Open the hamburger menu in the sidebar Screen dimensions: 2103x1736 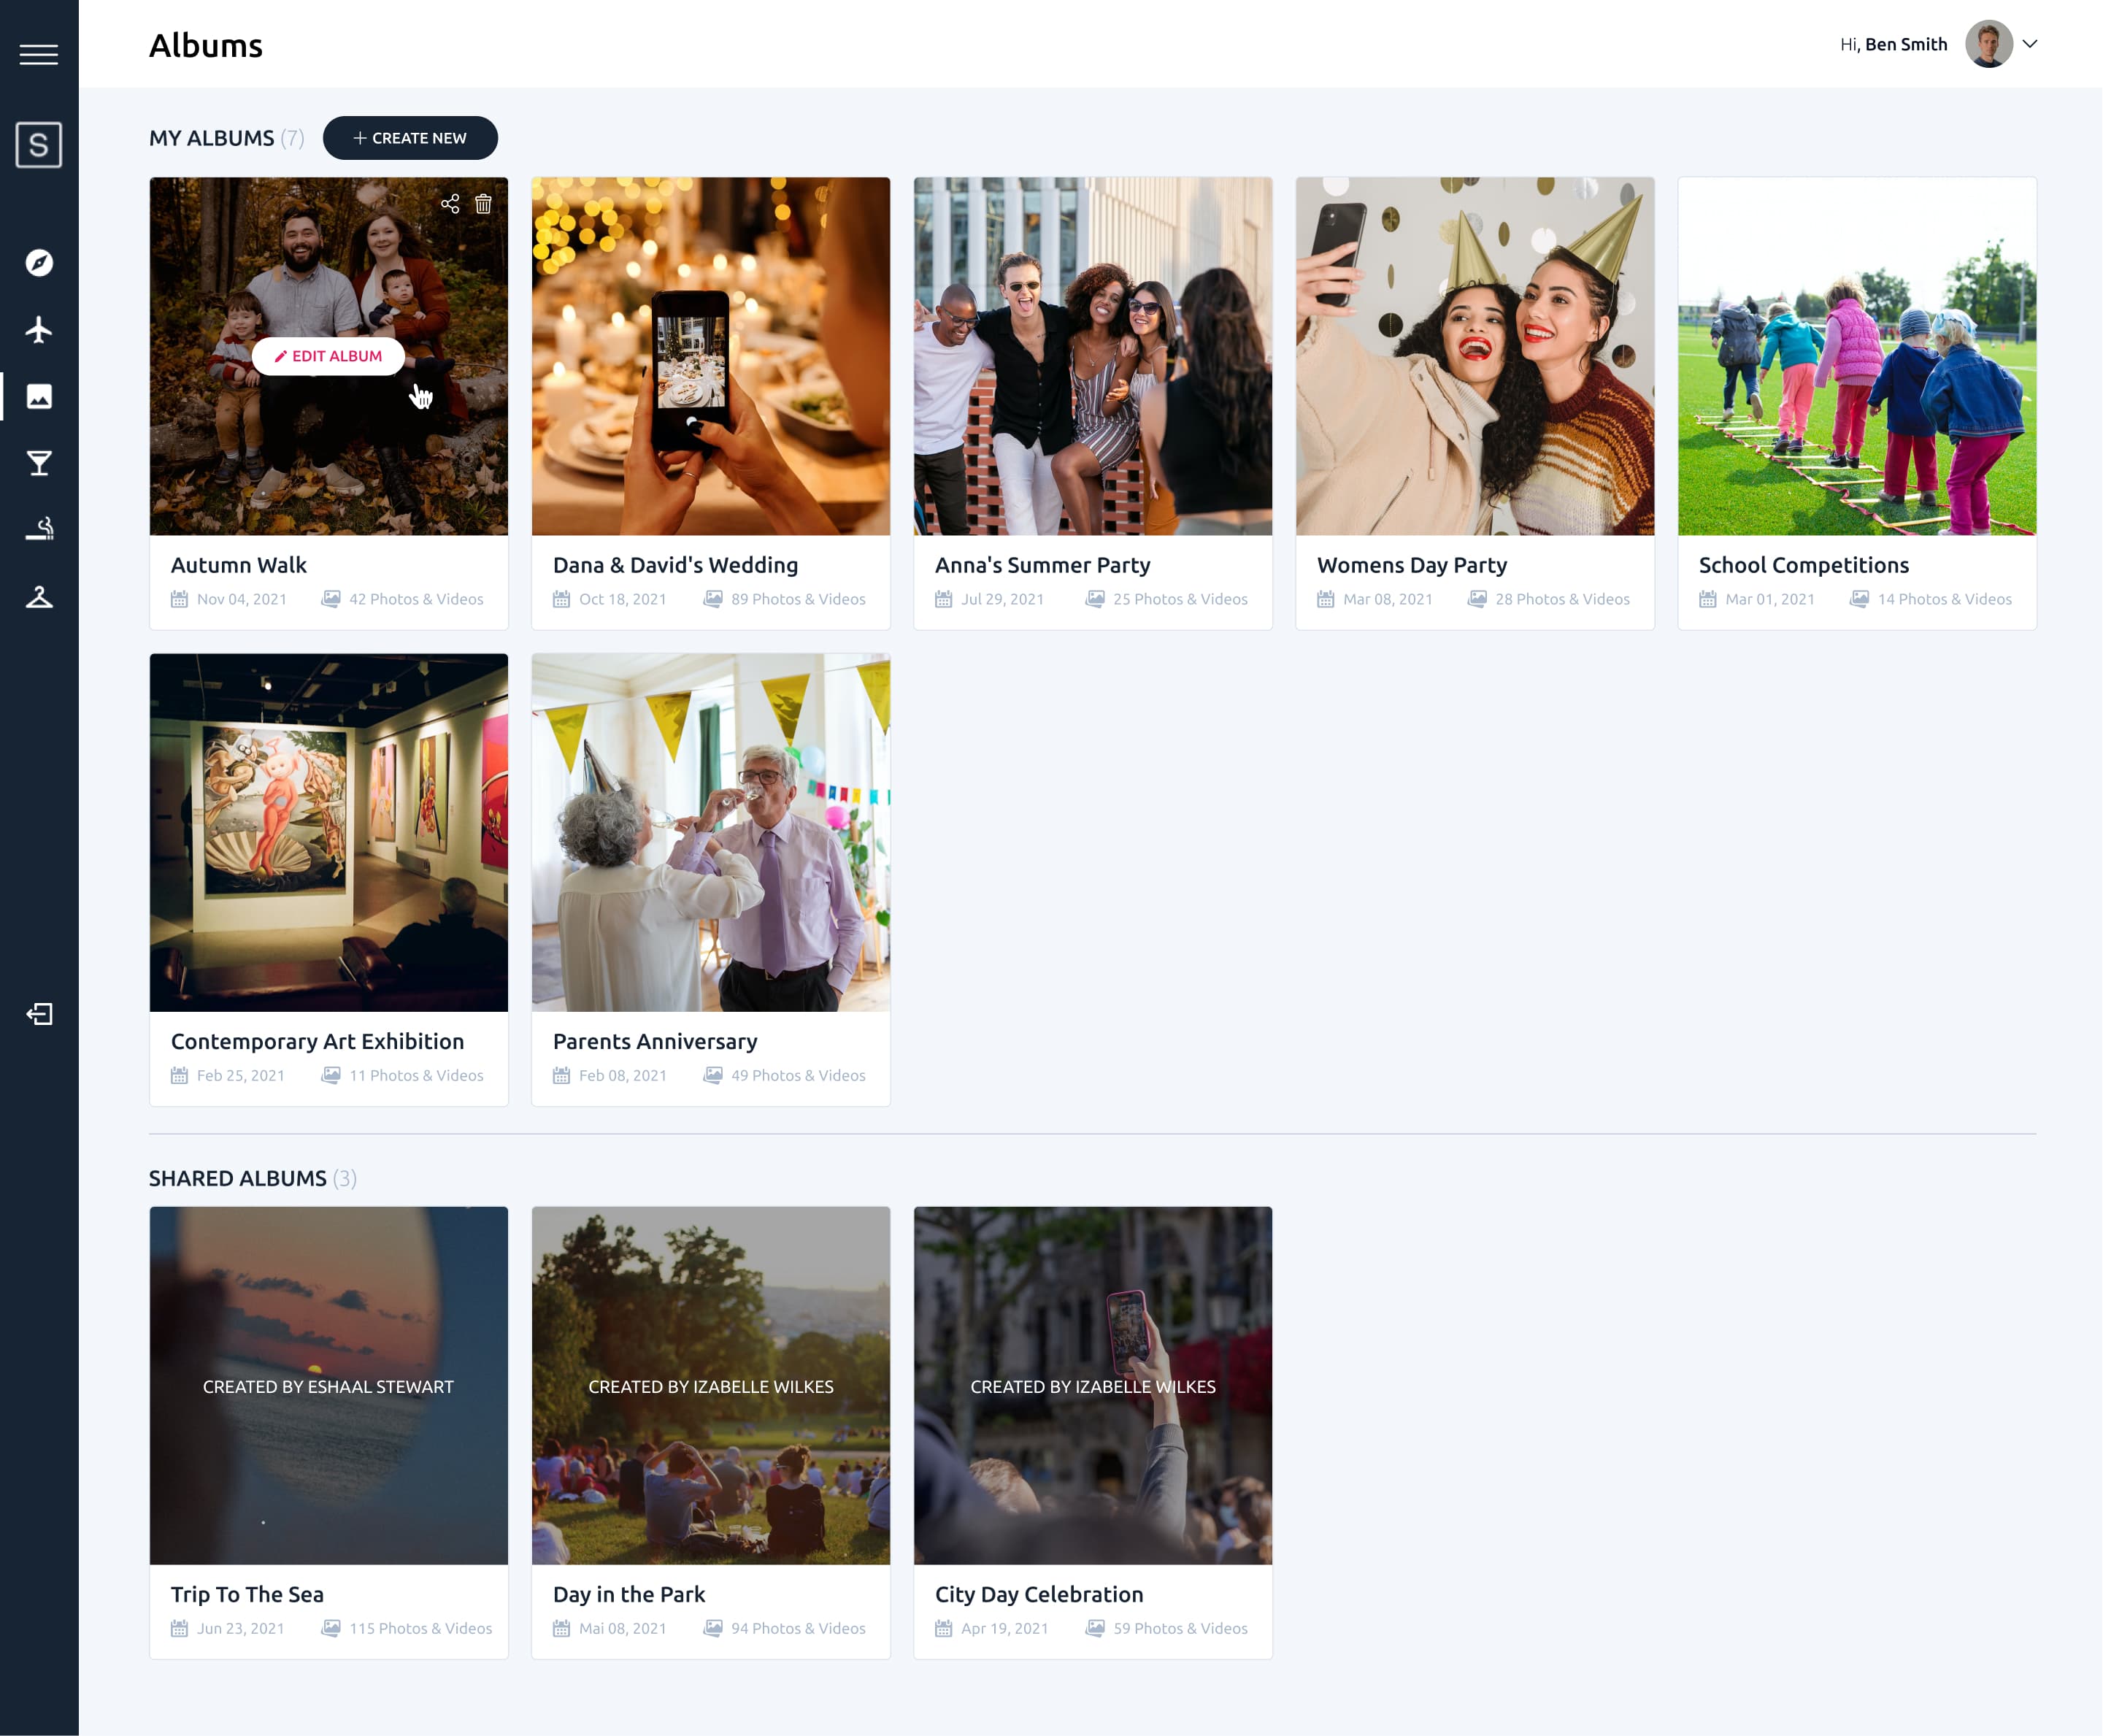click(x=39, y=54)
